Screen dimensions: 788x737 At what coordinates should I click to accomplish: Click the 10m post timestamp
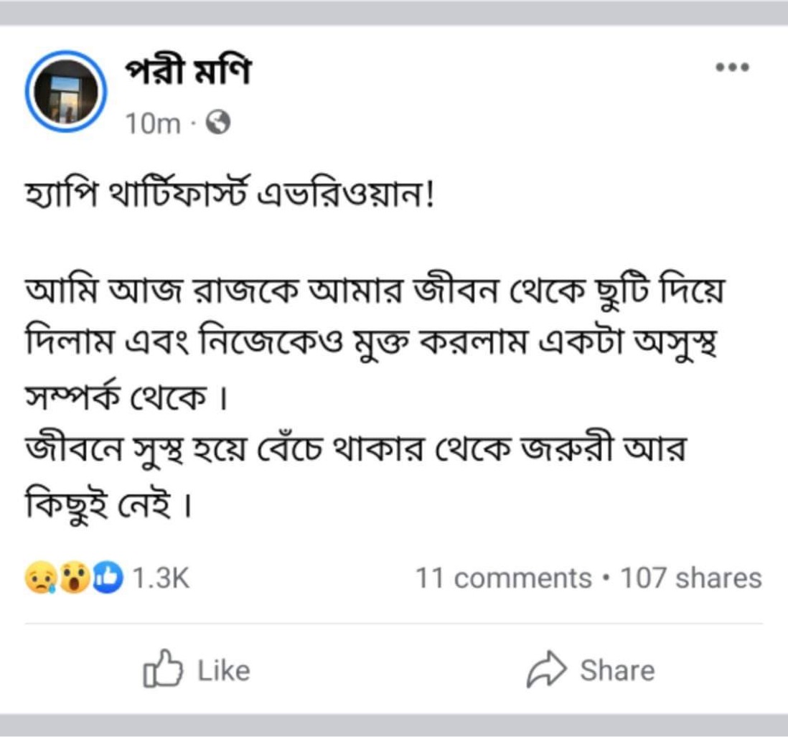(153, 124)
